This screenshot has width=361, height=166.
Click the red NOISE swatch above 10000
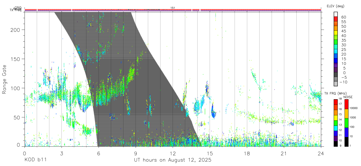point(346,104)
